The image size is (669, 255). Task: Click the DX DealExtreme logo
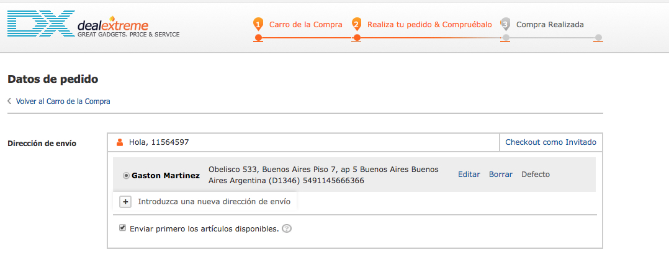coord(93,25)
